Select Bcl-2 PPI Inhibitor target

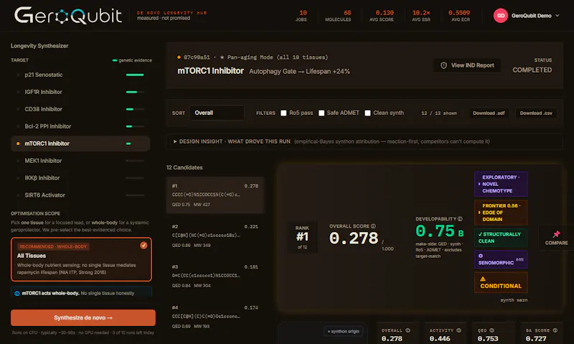[x=80, y=126]
